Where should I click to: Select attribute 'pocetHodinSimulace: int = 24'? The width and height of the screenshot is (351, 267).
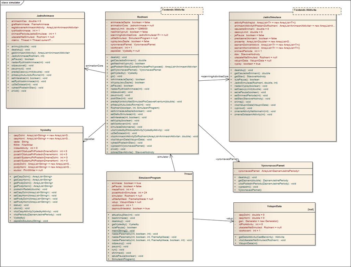129,193
